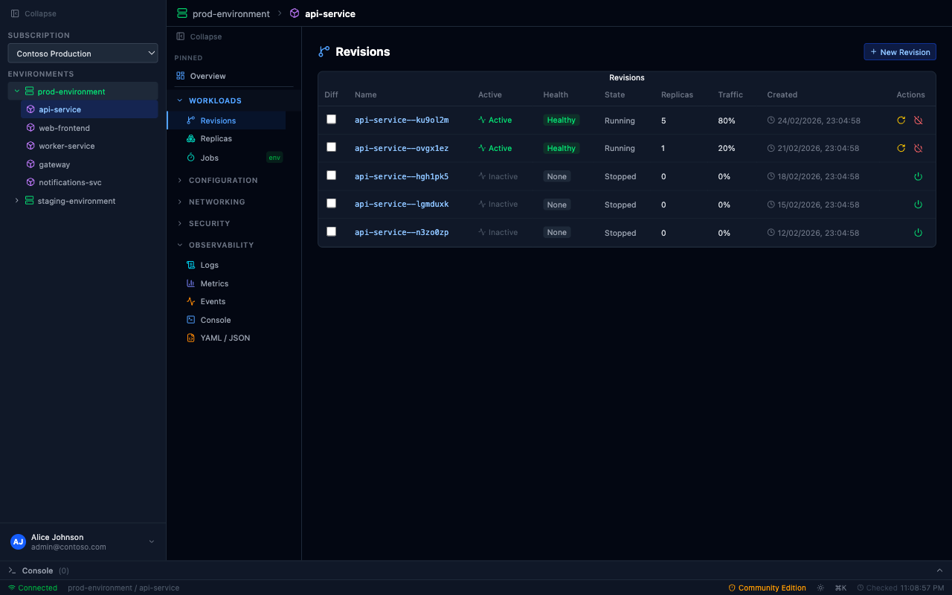Screen dimensions: 952x595
Task: Activate the stopped revision api-service--n3zo0zp
Action: tap(918, 232)
